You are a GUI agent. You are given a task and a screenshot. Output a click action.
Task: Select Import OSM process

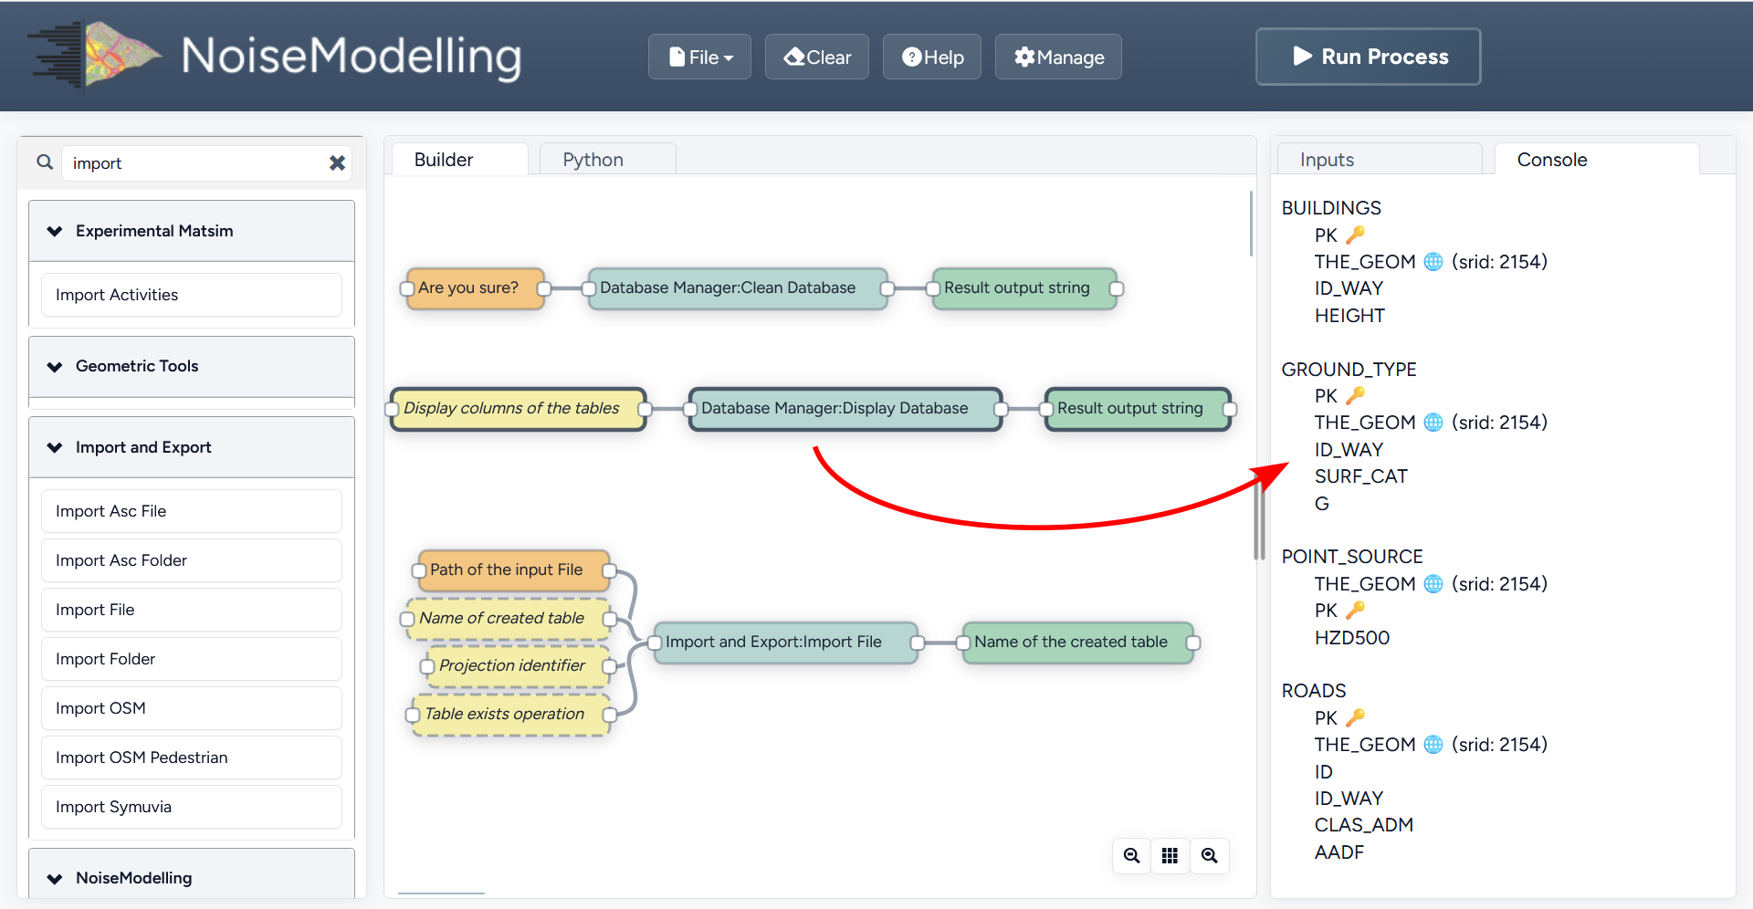[192, 708]
